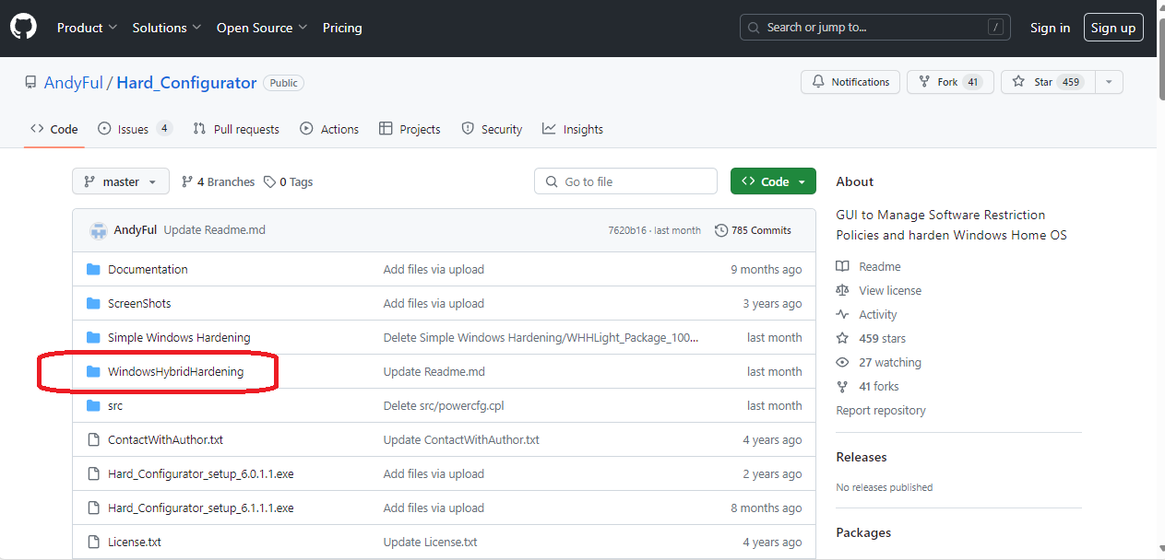Click the GitHub logo icon

(x=23, y=28)
